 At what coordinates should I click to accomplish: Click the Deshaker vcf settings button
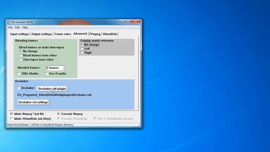(33, 102)
